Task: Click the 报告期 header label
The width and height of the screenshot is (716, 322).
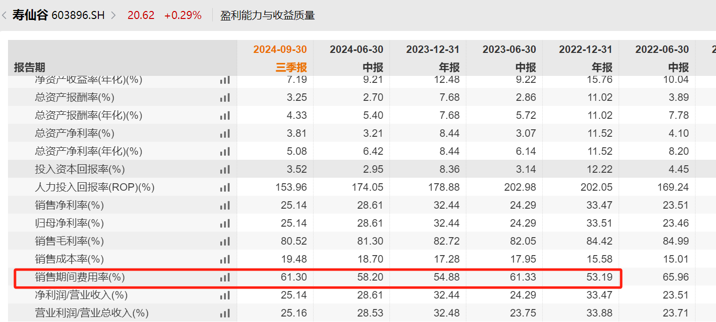Action: coord(29,67)
